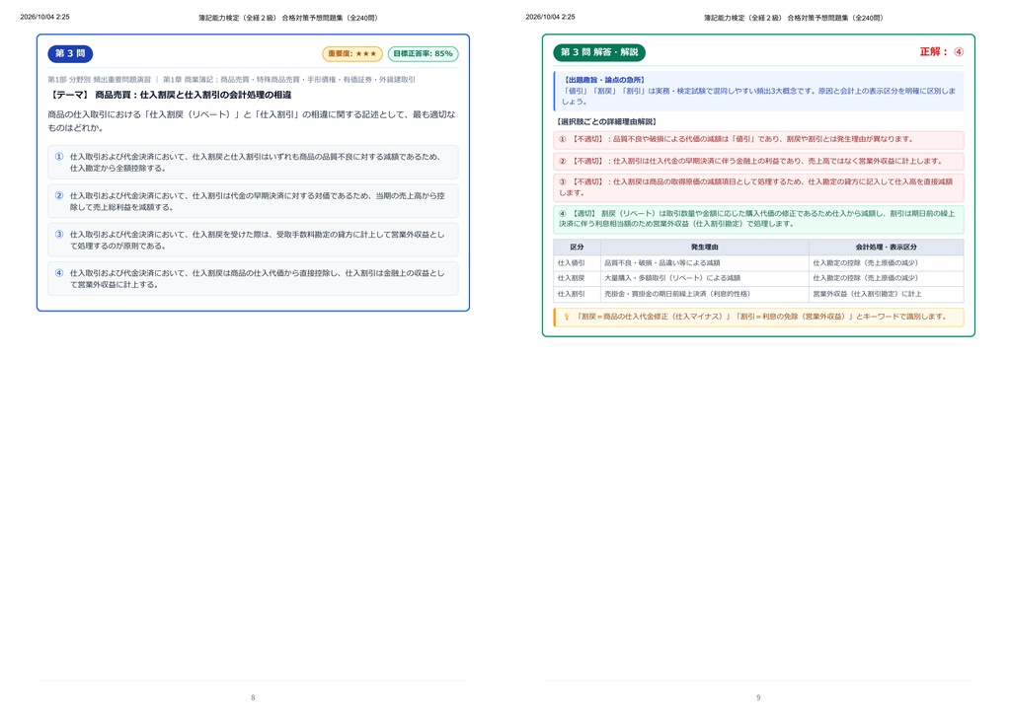Click page number 9 in the footer
Viewport: 1011px width, 714px height.
pyautogui.click(x=758, y=697)
